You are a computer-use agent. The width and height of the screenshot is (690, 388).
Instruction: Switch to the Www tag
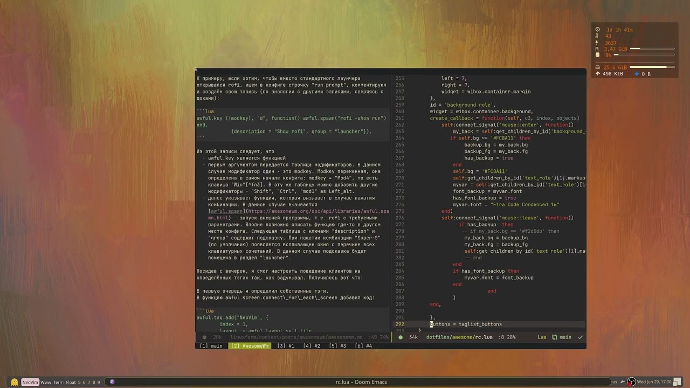coord(46,382)
